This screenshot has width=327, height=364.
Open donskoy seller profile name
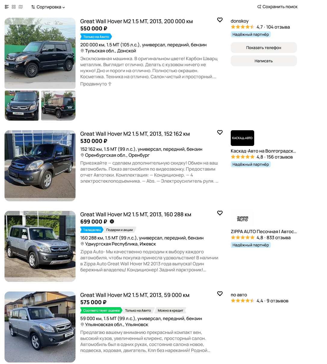[239, 21]
